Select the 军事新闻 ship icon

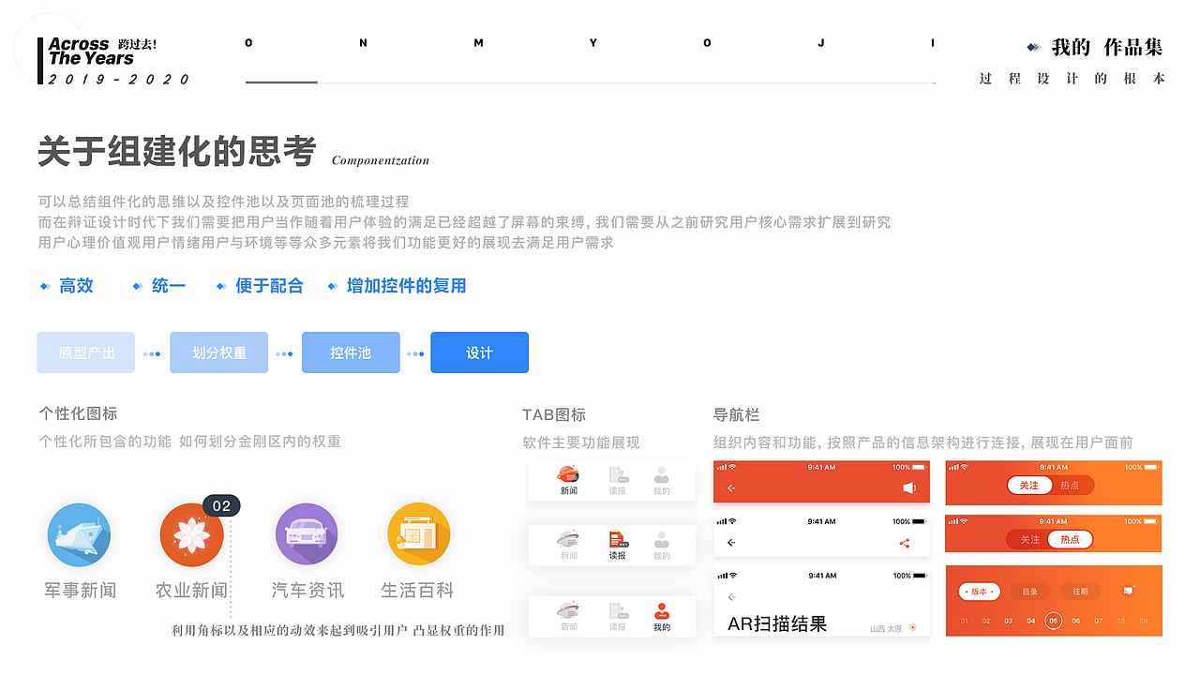(79, 534)
